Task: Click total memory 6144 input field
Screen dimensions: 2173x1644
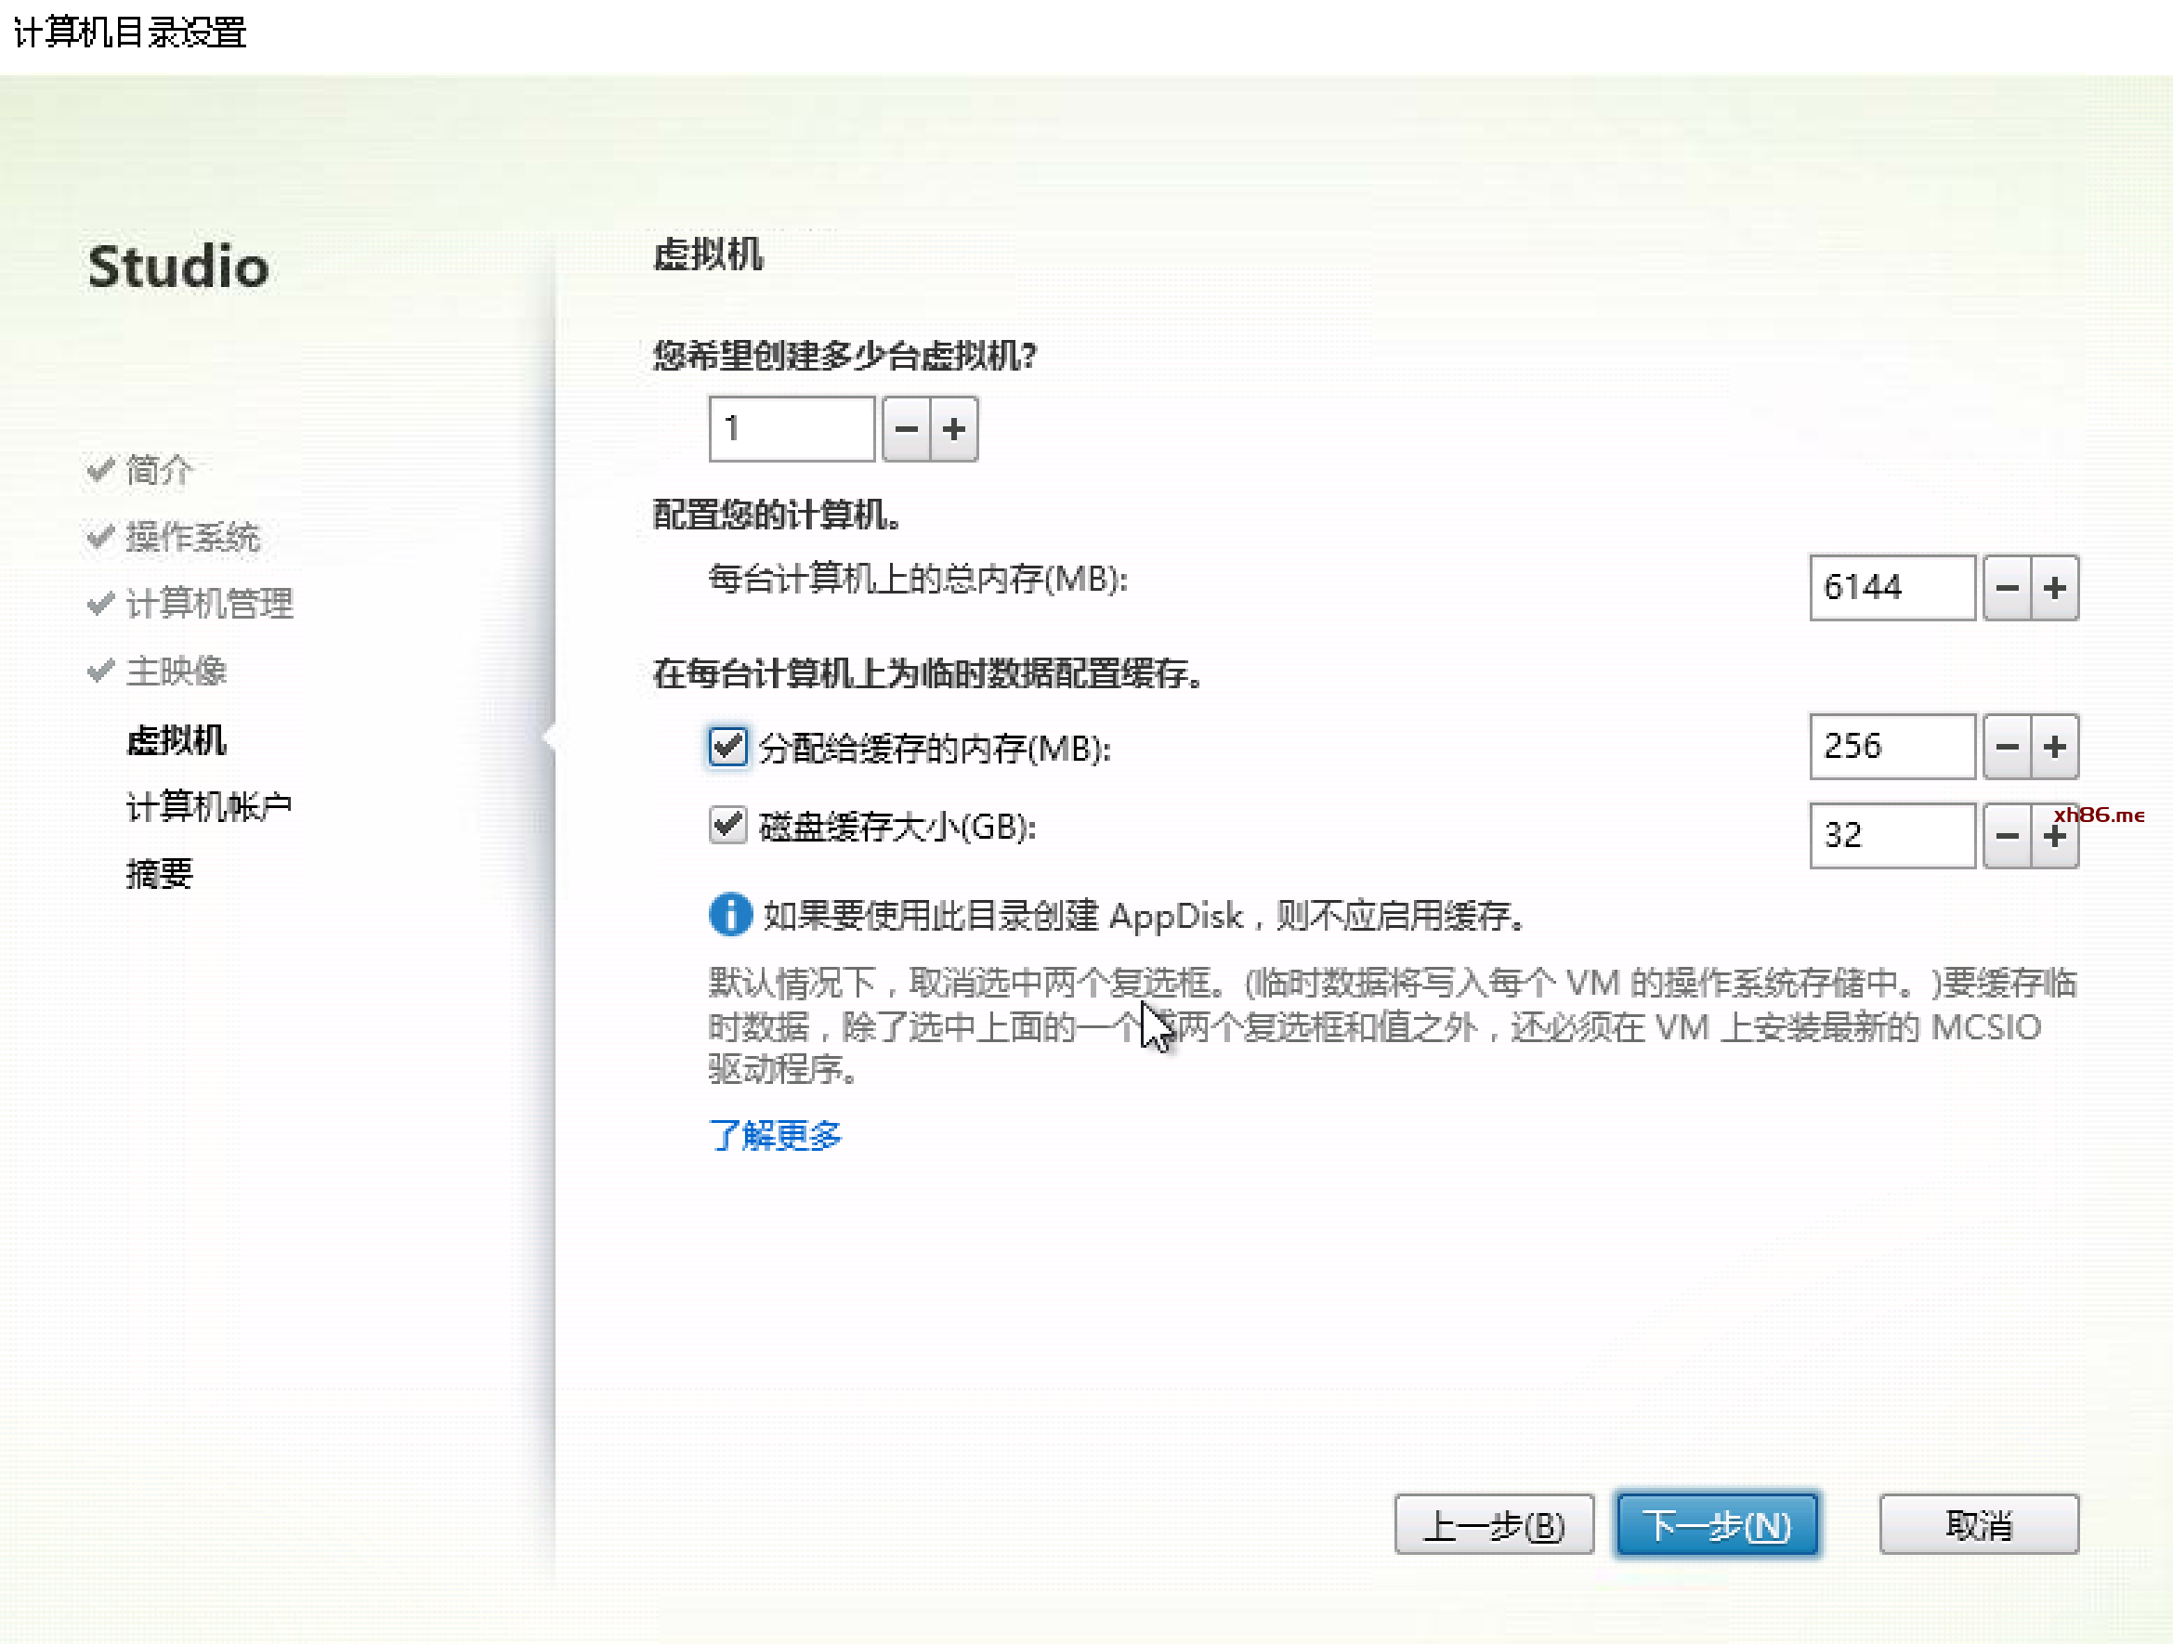Action: click(1892, 587)
